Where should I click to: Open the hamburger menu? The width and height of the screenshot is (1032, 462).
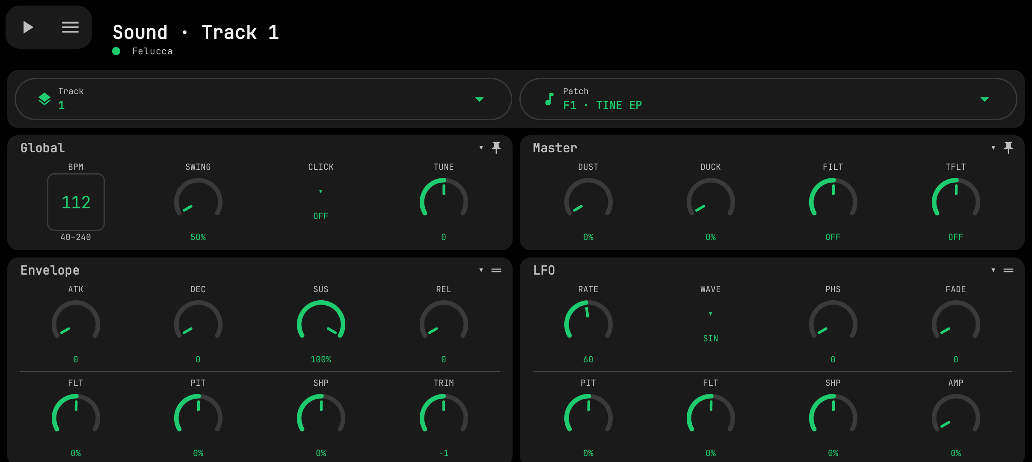(x=70, y=27)
